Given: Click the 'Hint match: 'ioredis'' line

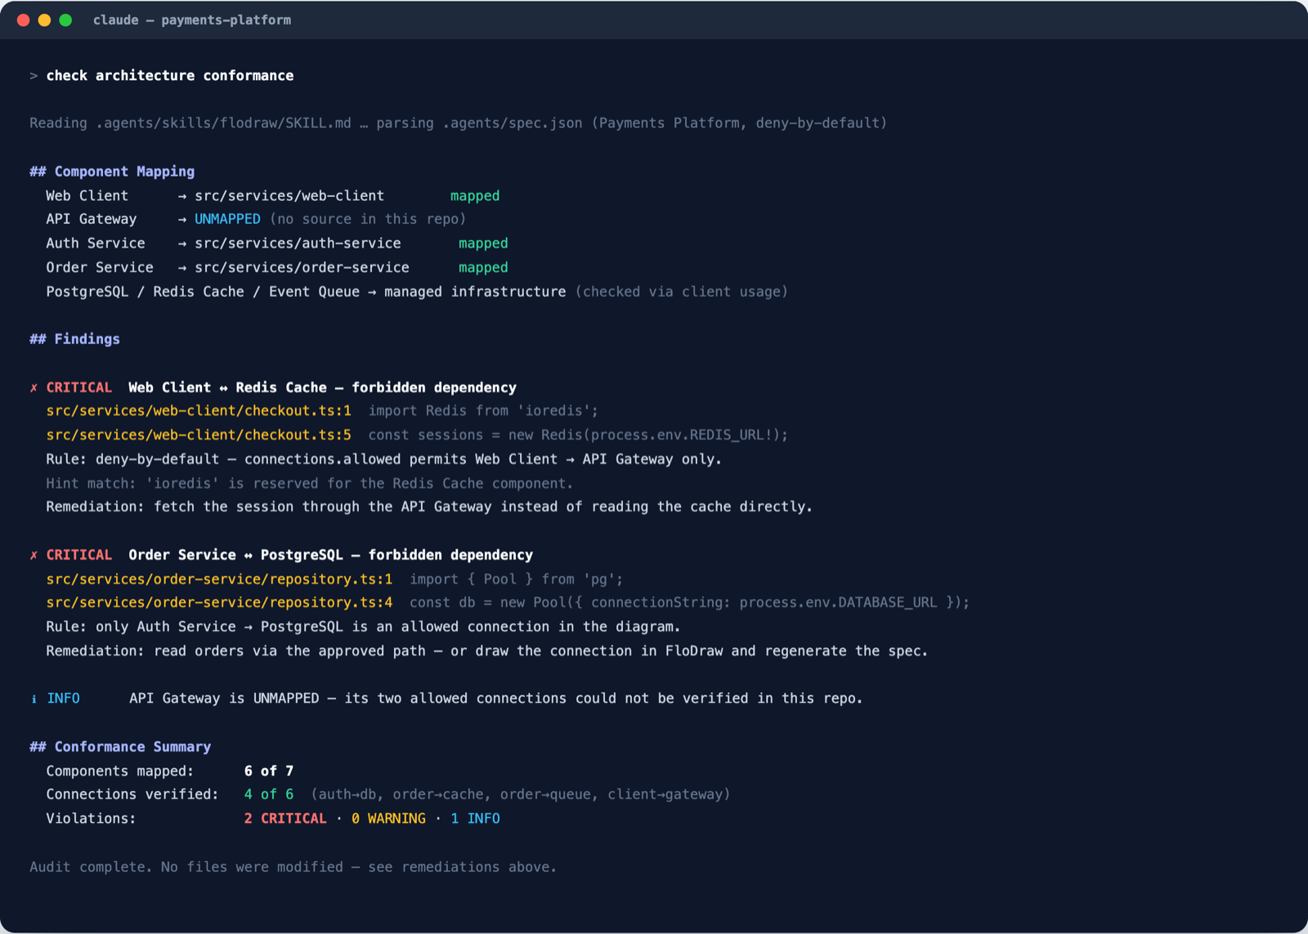Looking at the screenshot, I should pyautogui.click(x=310, y=484).
